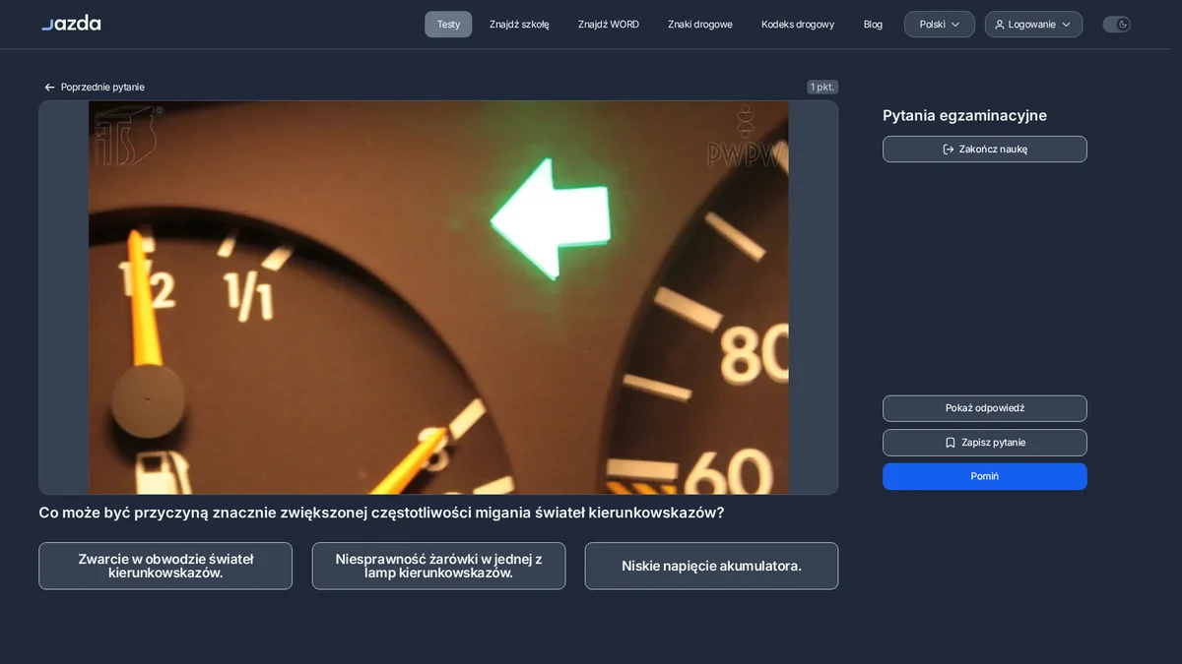The width and height of the screenshot is (1182, 664).
Task: Open the Testy tab
Action: (x=448, y=25)
